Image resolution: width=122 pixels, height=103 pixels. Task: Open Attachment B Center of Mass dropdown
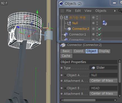click(x=103, y=94)
